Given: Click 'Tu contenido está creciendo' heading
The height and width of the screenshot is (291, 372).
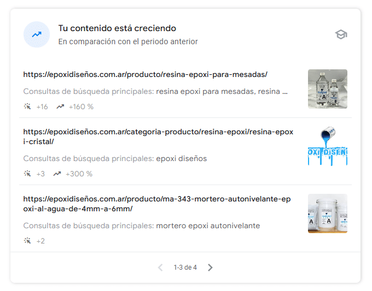Looking at the screenshot, I should (x=117, y=28).
